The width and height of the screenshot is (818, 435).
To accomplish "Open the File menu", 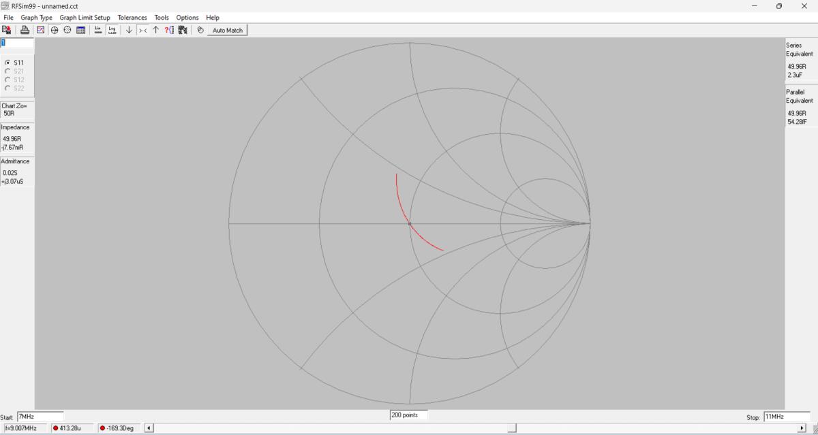I will 8,17.
